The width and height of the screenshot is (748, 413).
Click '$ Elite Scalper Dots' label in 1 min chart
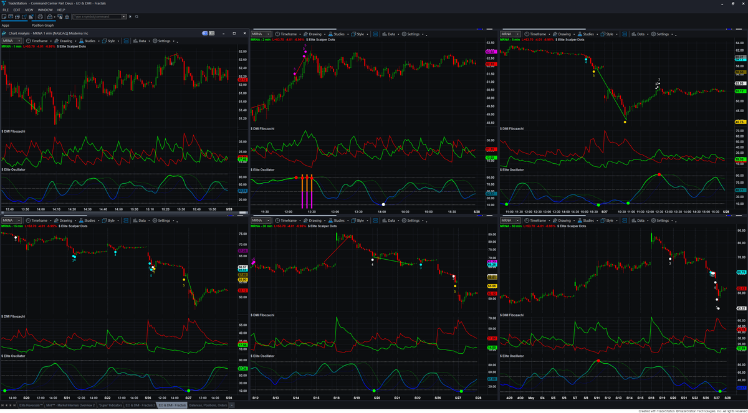click(x=72, y=46)
